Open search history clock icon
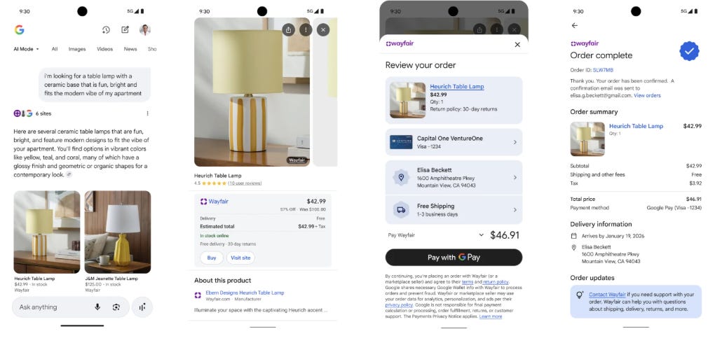708x343 pixels. 106,29
